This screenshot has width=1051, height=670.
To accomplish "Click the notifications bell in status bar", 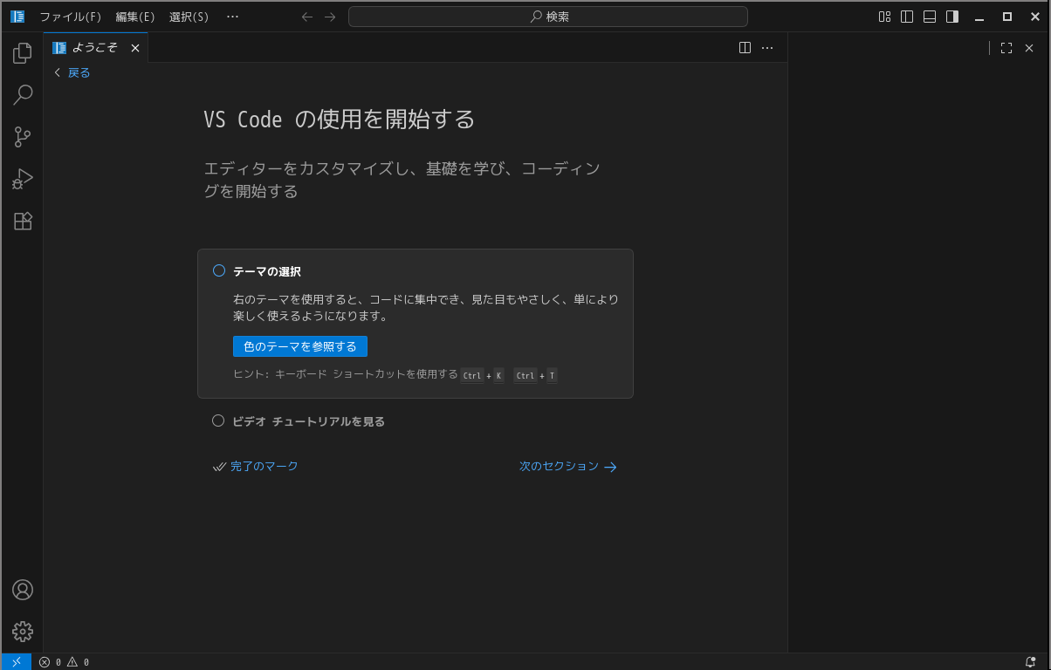I will [x=1030, y=662].
